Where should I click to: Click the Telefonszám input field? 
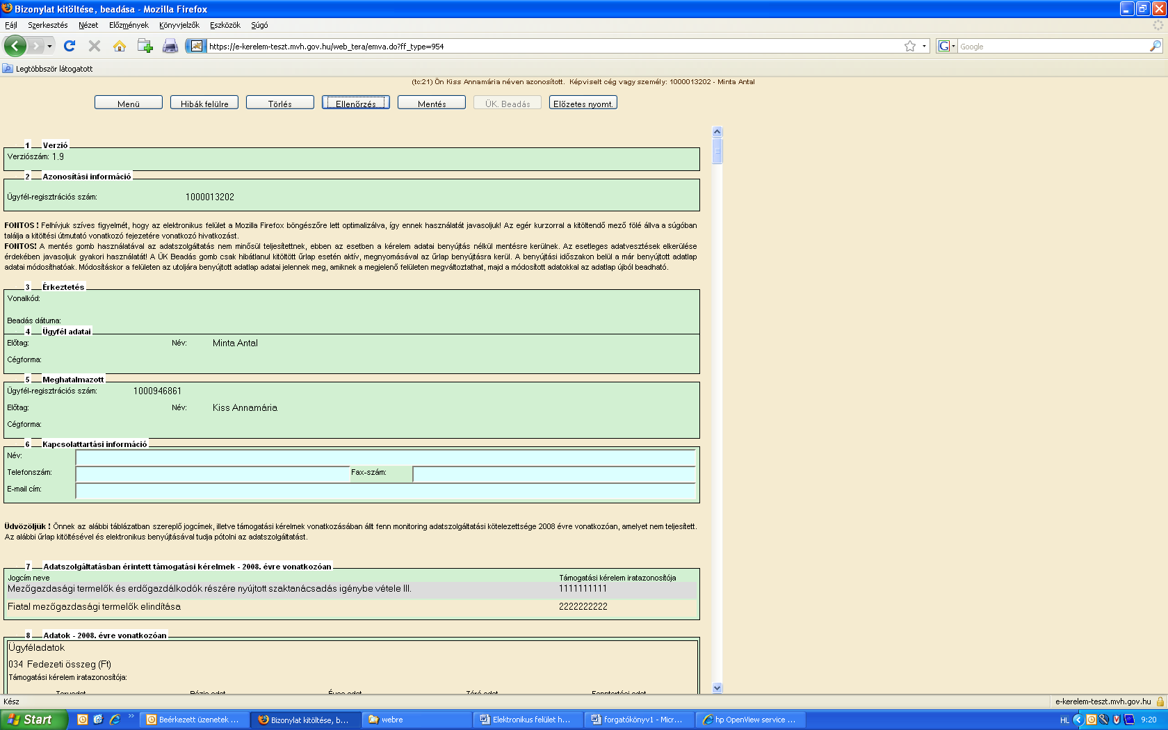tap(213, 474)
